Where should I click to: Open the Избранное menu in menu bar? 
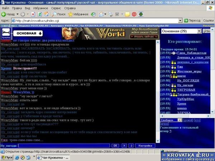40,8
